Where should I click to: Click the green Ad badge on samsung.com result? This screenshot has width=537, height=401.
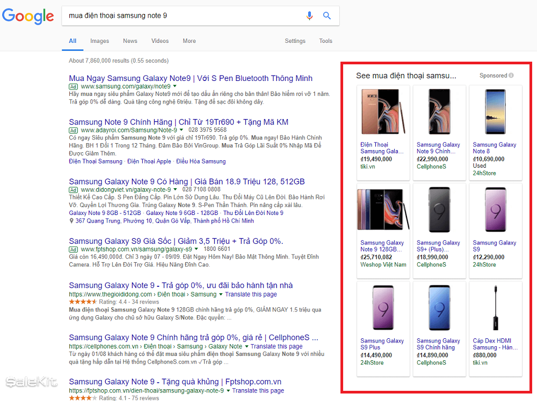[73, 86]
